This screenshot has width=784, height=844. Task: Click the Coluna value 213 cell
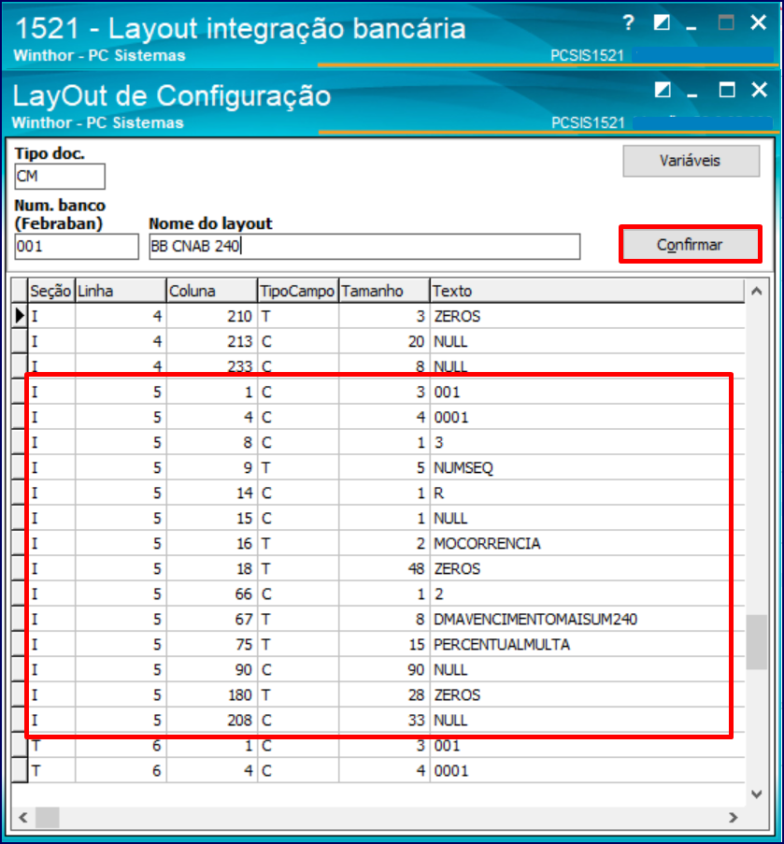tap(212, 341)
